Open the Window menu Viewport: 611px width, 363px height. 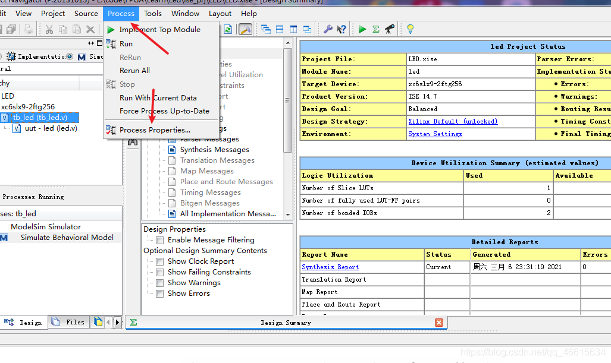(x=186, y=14)
